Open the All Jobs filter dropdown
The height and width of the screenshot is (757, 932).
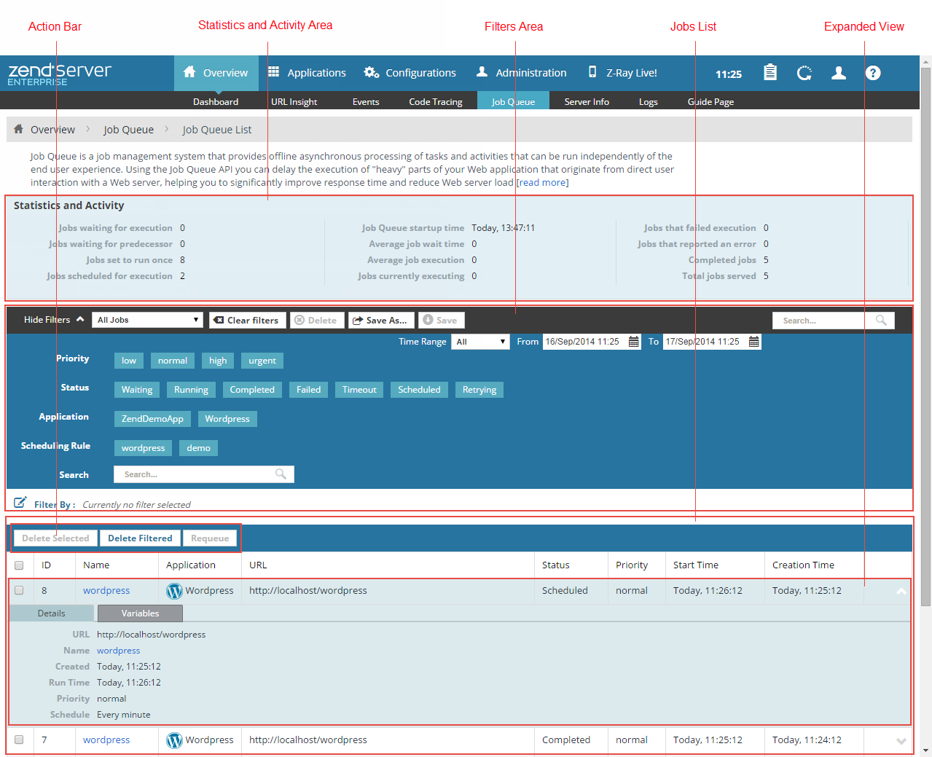[147, 320]
